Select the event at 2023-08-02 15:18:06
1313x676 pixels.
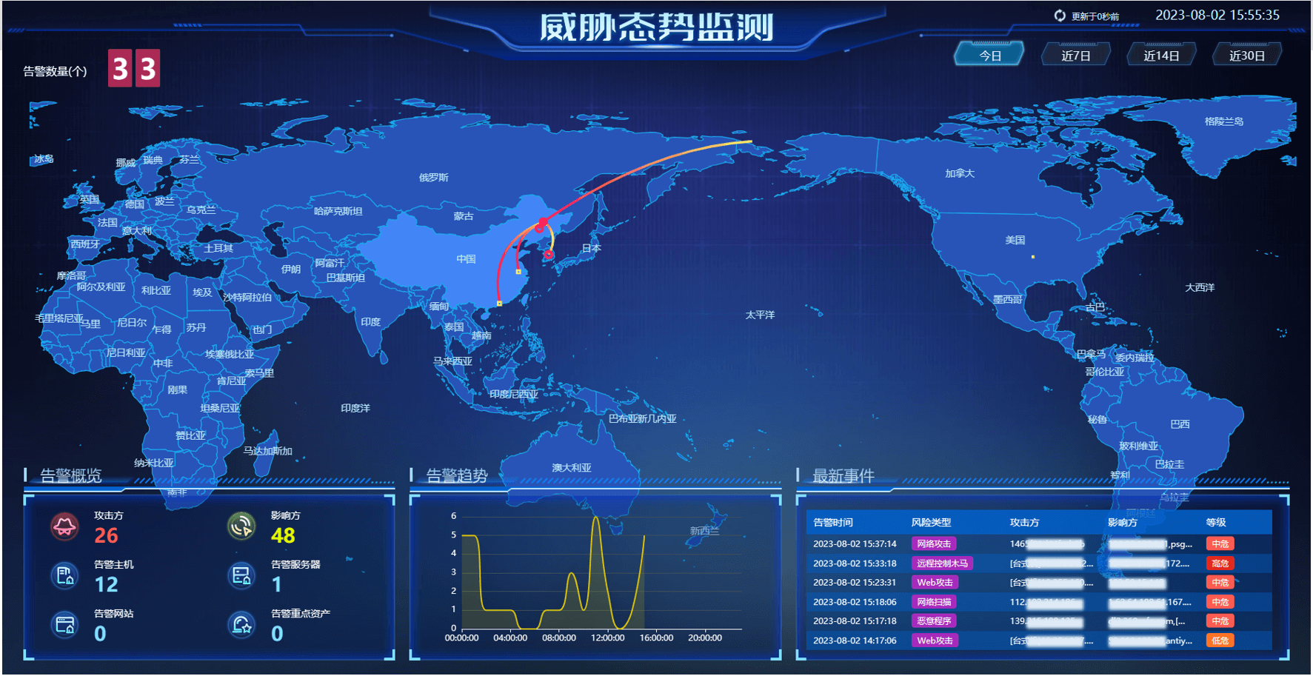[x=1039, y=602]
